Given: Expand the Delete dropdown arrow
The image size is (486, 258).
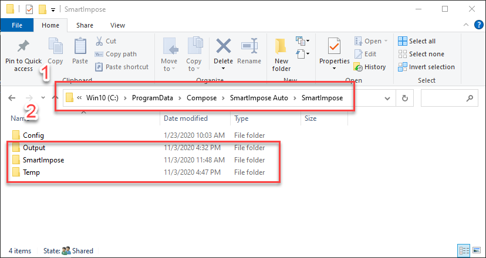Looking at the screenshot, I should tap(224, 69).
